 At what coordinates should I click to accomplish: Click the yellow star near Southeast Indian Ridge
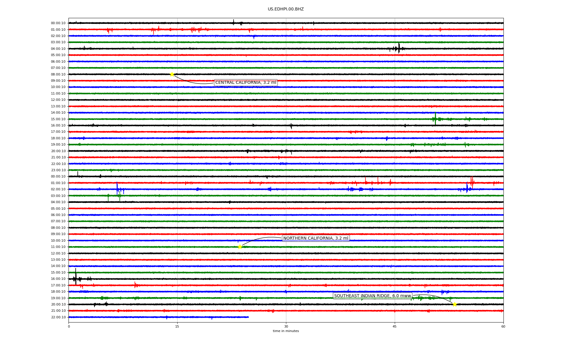(x=455, y=304)
